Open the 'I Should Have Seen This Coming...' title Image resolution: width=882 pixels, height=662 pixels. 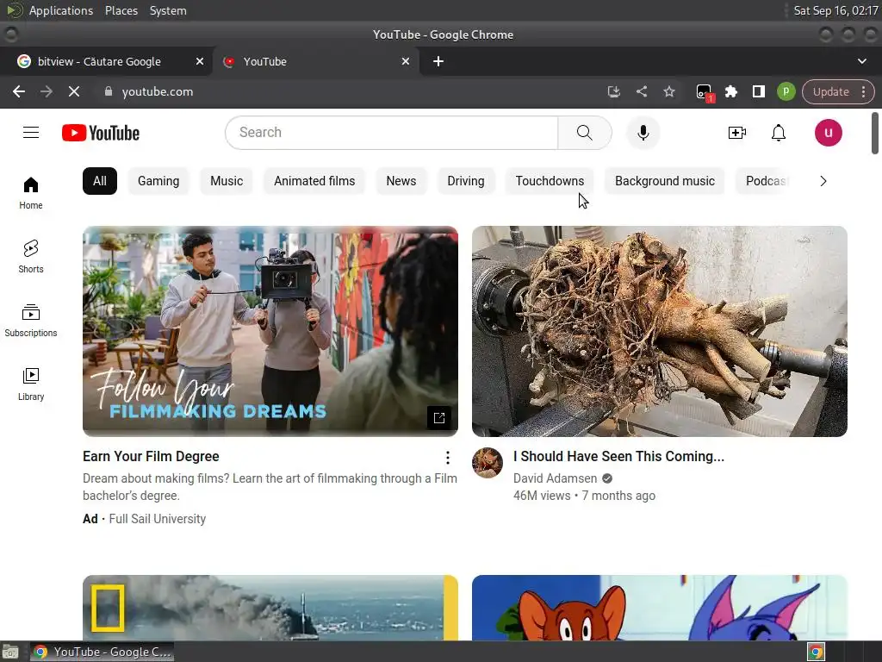pos(618,457)
